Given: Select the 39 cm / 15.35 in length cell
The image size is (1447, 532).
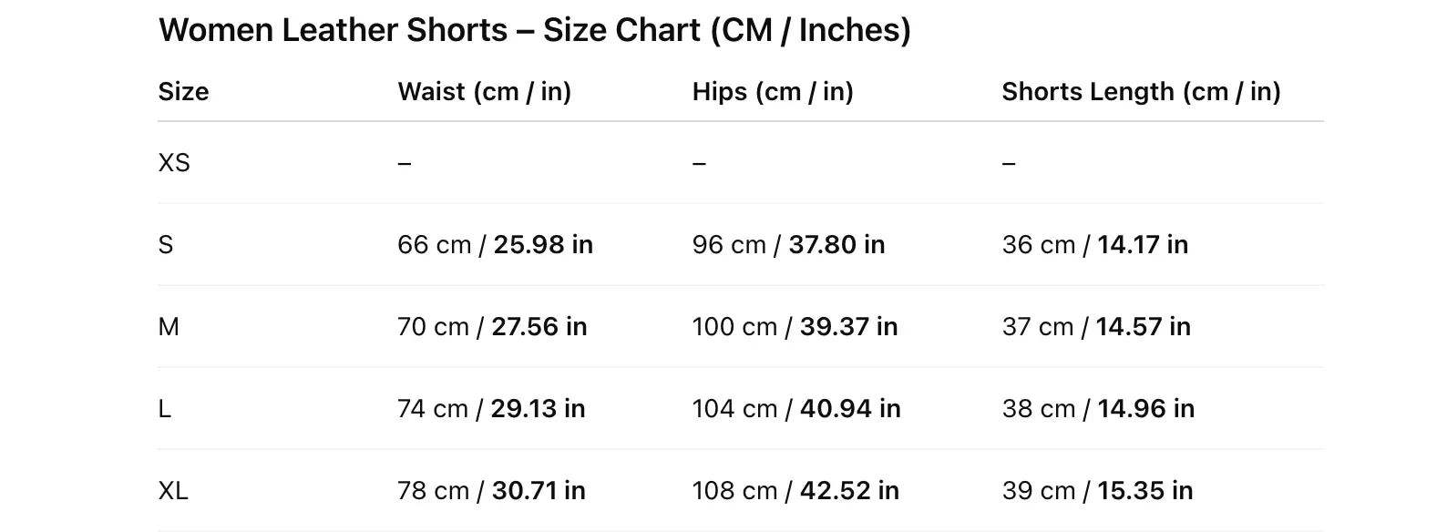Looking at the screenshot, I should coord(1097,491).
